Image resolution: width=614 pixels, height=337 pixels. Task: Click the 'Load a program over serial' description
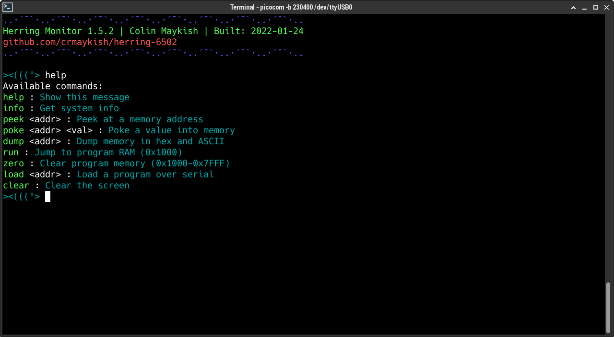coord(145,174)
